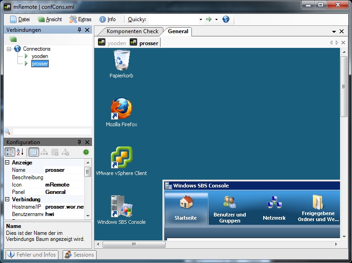Screen dimensions: 352x263
Task: Collapse the Connections tree node
Action: (x=9, y=49)
